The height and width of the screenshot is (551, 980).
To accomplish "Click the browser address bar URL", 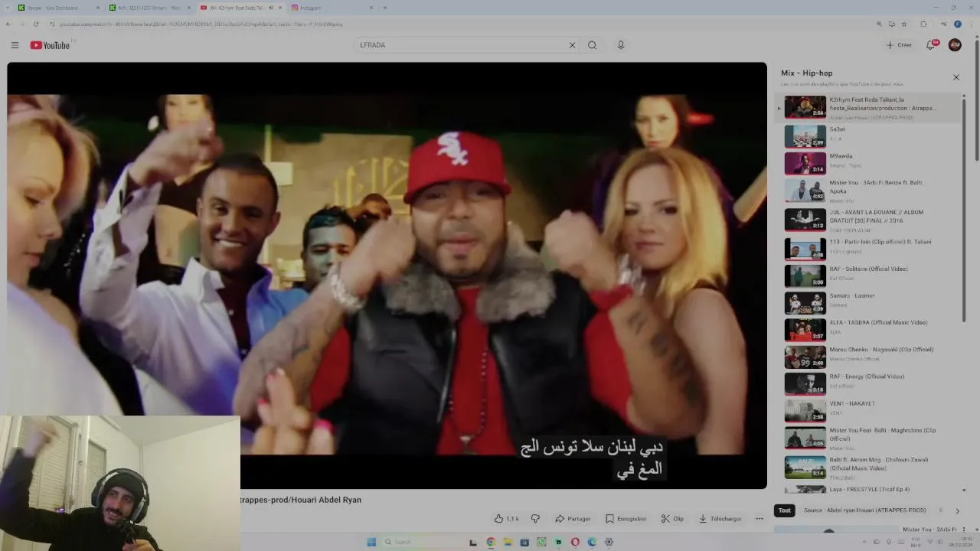I will click(201, 24).
